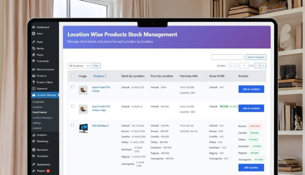Click the Marketing megaphone icon

pyautogui.click(x=34, y=141)
